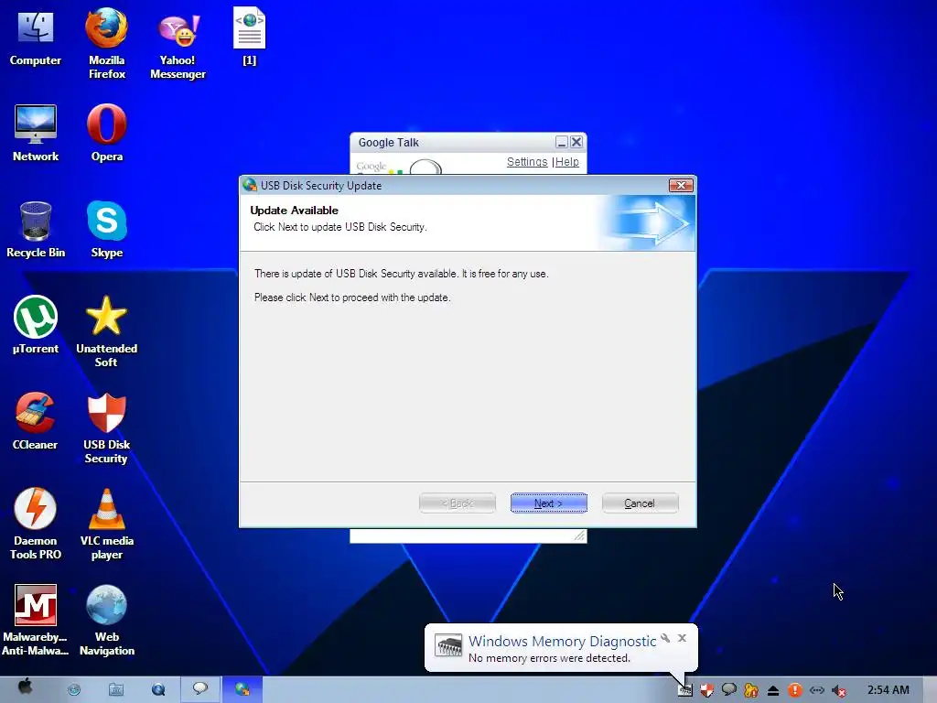Switch to Google Talk taskbar button
This screenshot has height=703, width=937.
point(199,689)
